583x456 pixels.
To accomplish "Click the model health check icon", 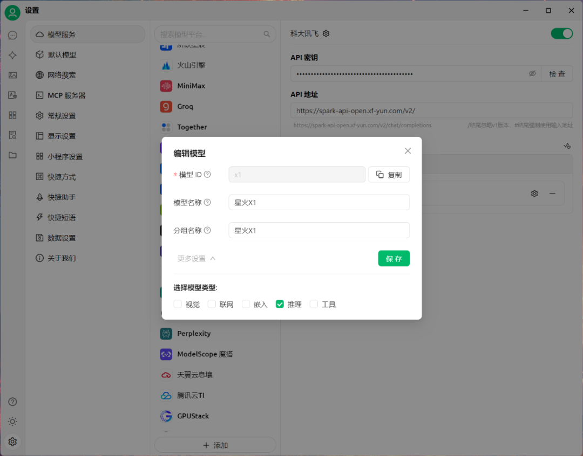I will click(567, 146).
